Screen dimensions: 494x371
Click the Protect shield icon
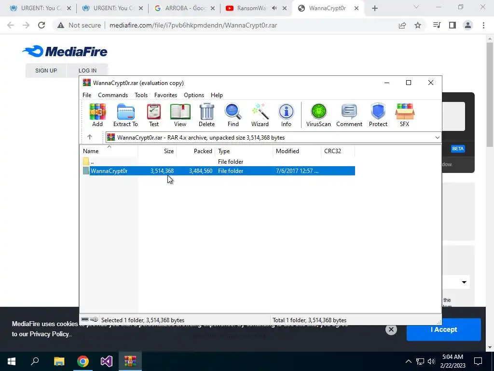[378, 115]
